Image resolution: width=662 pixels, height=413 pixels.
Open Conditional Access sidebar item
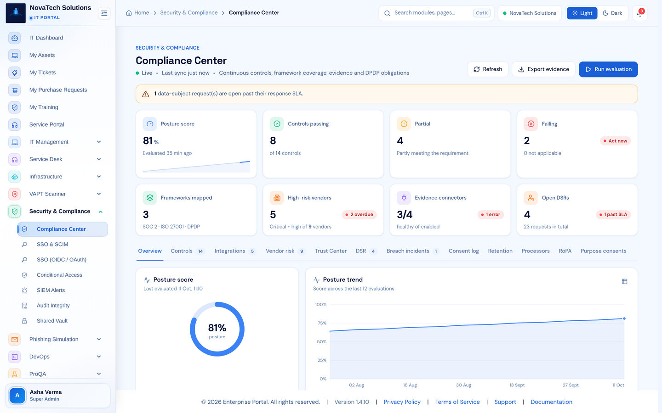(63, 275)
